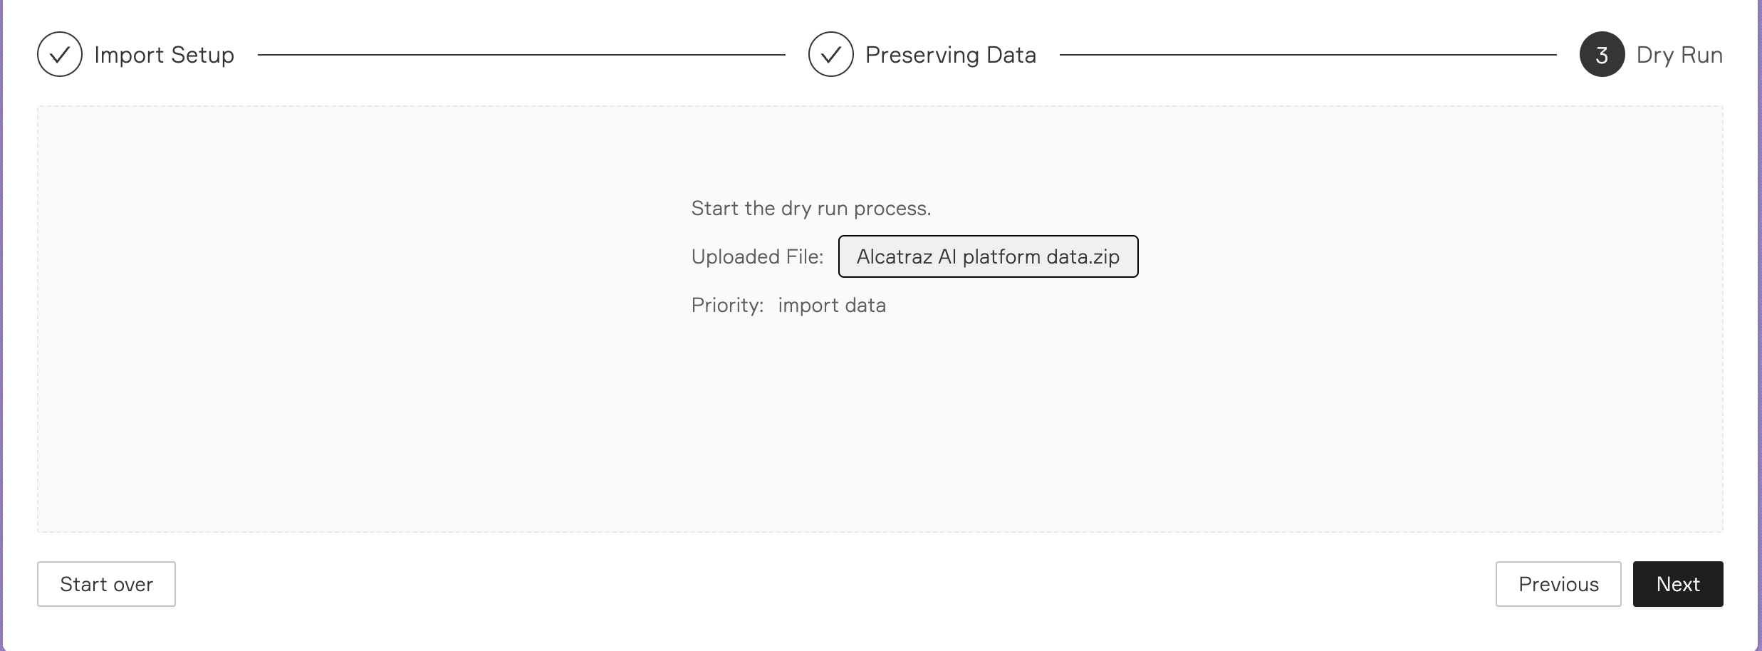
Task: Go back with the Previous button
Action: (1558, 584)
